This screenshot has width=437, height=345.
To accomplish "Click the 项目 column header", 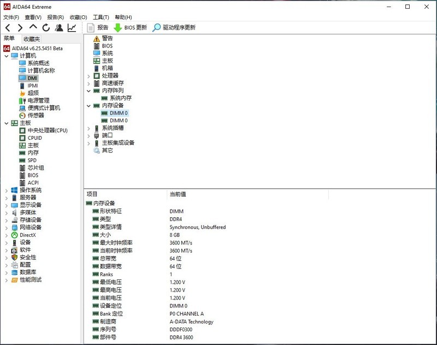I will point(92,194).
